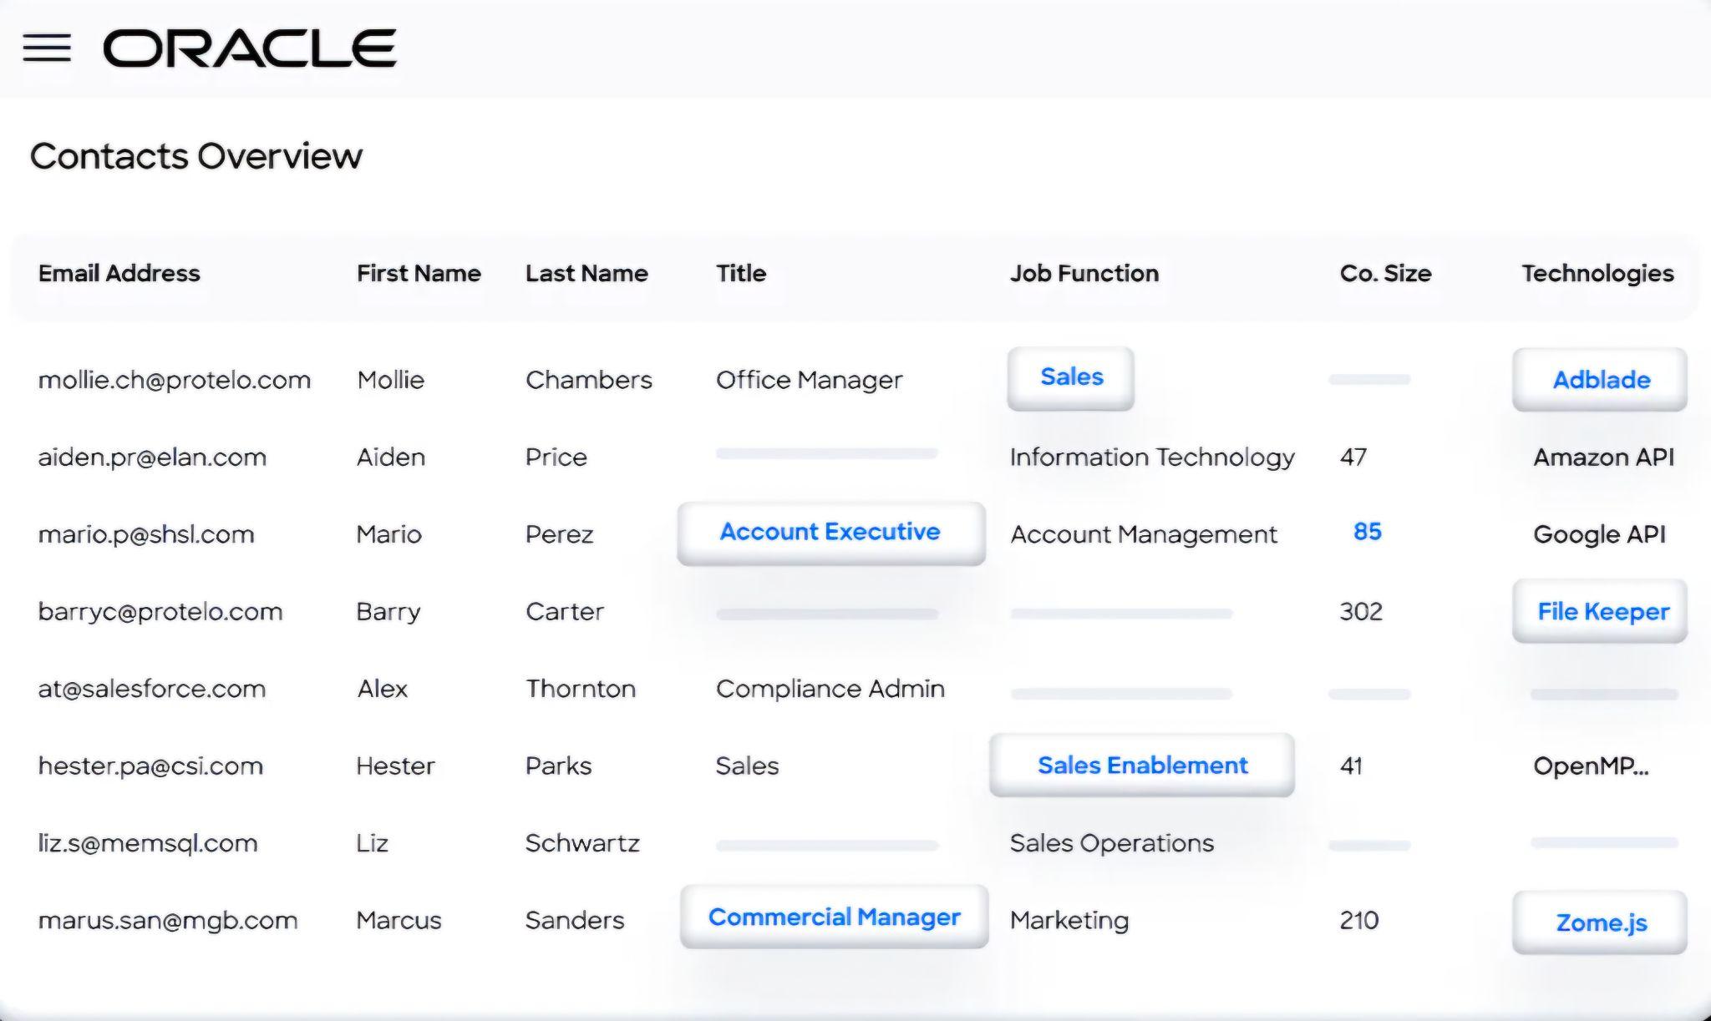Click last name Carter

click(565, 612)
